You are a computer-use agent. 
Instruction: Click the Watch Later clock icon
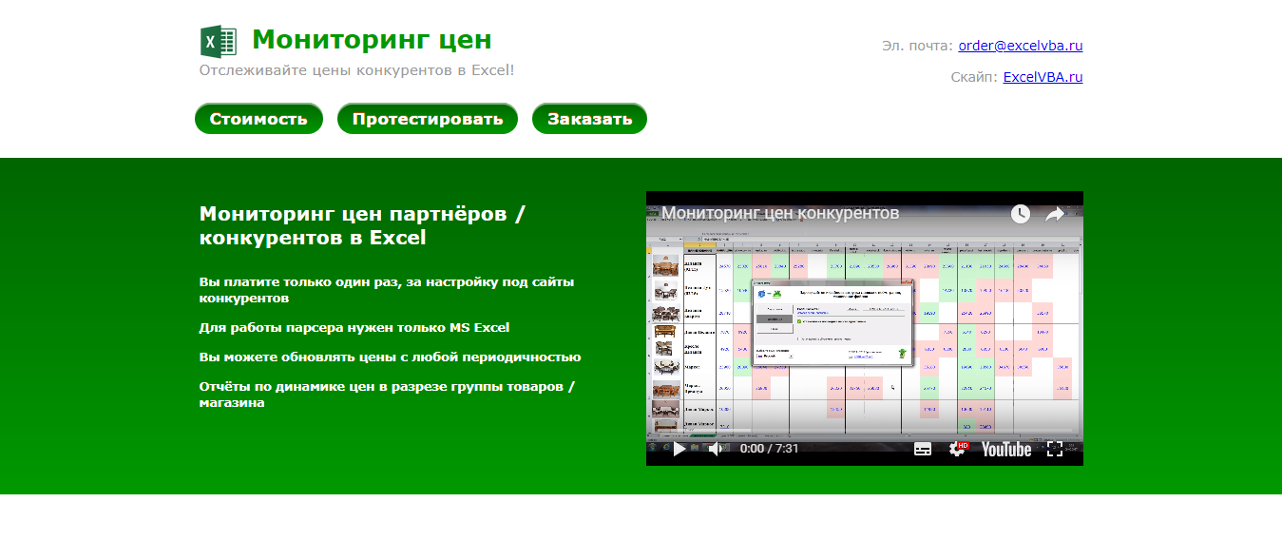point(1021,215)
